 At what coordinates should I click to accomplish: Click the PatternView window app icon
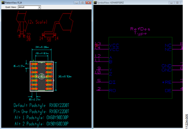point(3,3)
